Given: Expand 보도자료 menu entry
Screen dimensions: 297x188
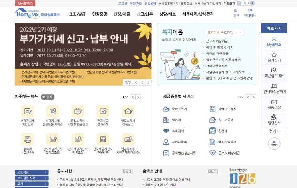Looking at the screenshot, I should [x=32, y=172].
